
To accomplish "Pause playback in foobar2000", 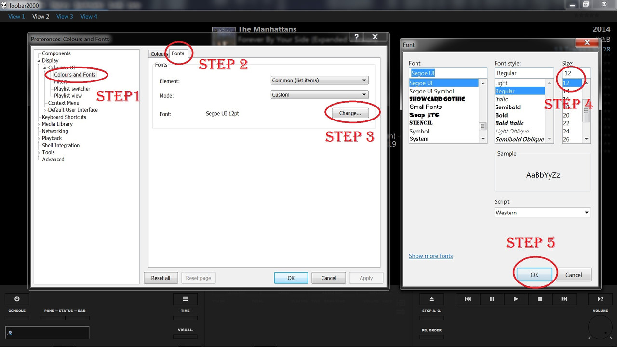I will pos(492,299).
